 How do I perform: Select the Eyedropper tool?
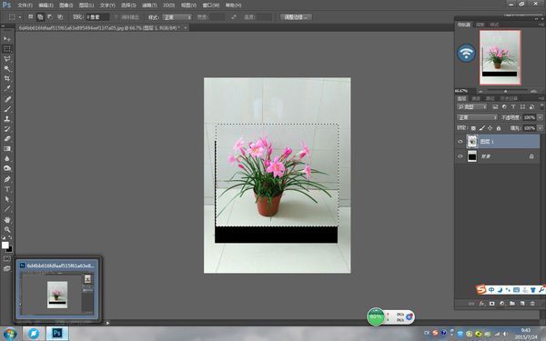pos(7,89)
